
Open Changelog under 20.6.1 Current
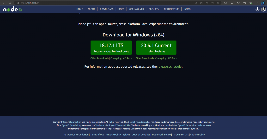(x=161, y=58)
